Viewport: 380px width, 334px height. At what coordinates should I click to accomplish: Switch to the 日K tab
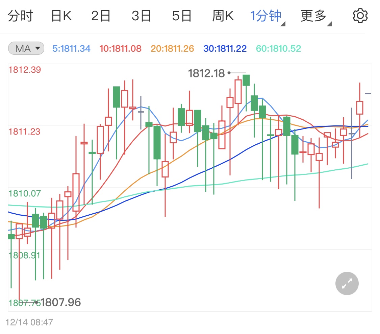pyautogui.click(x=61, y=16)
